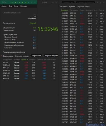Select the ADBE~US trade at 12:08:34
Screen dimensions: 106x126
pos(83,61)
